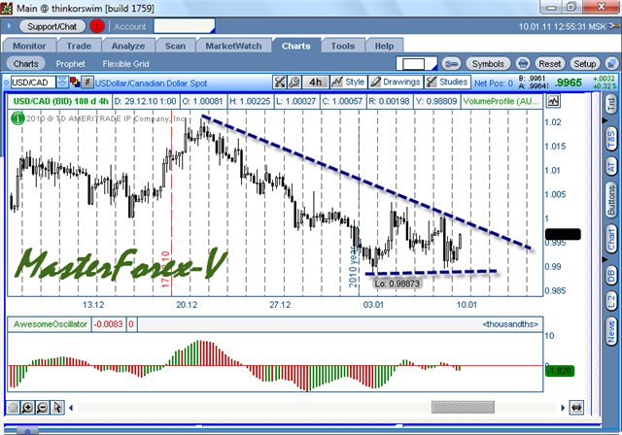The image size is (622, 435).
Task: Click the thinkorswim app title icon
Action: (x=7, y=8)
